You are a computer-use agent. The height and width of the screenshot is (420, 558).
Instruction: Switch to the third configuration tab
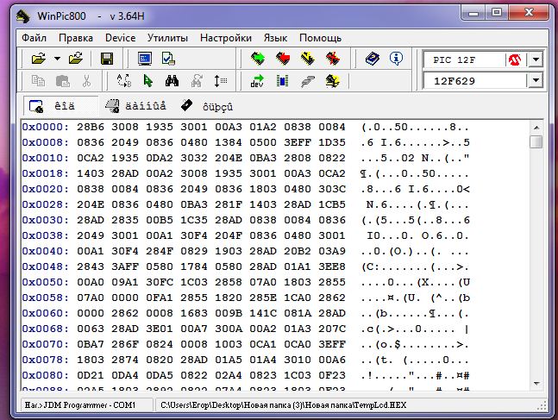coord(206,106)
